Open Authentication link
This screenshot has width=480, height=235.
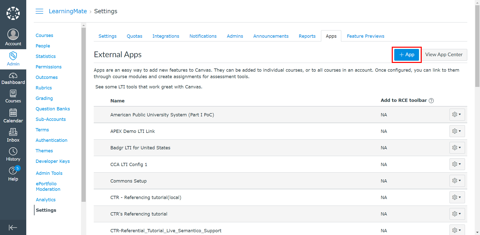(x=51, y=140)
